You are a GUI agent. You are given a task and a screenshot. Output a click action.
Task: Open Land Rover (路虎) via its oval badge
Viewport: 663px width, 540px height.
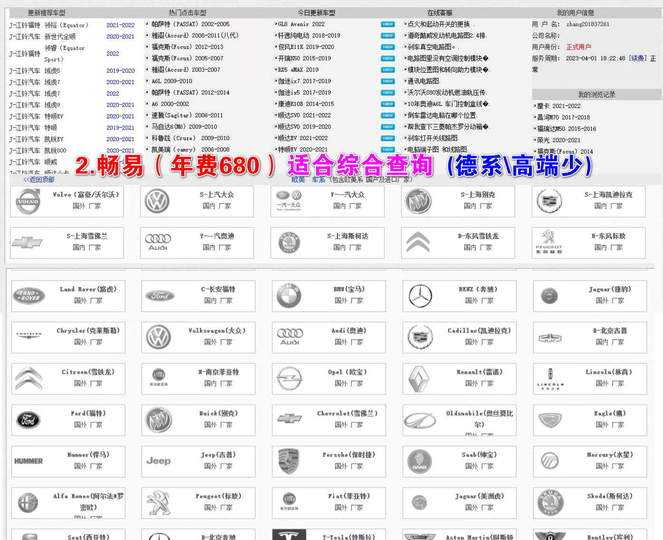point(29,296)
